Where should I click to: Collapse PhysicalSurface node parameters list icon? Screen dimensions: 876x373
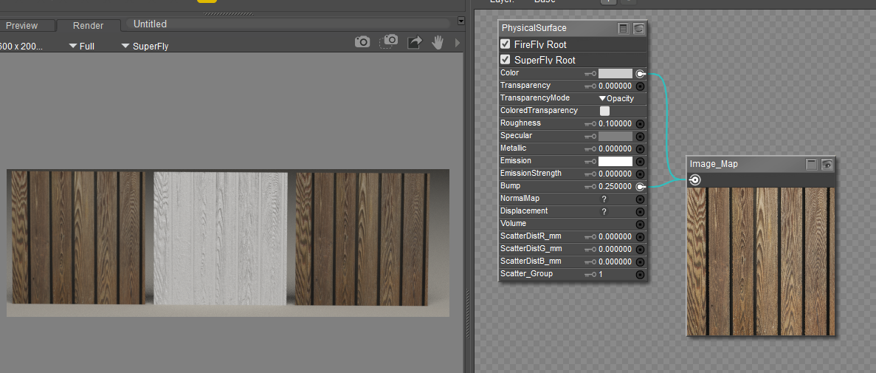coord(624,29)
